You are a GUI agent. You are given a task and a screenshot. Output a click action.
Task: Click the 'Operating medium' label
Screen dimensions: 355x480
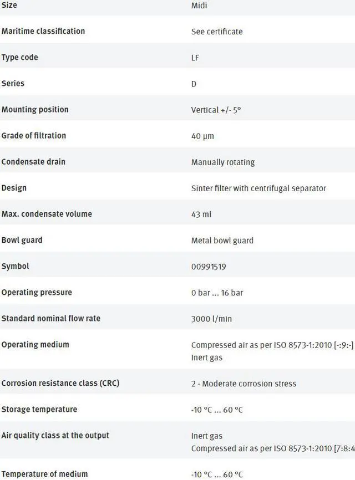pos(35,344)
